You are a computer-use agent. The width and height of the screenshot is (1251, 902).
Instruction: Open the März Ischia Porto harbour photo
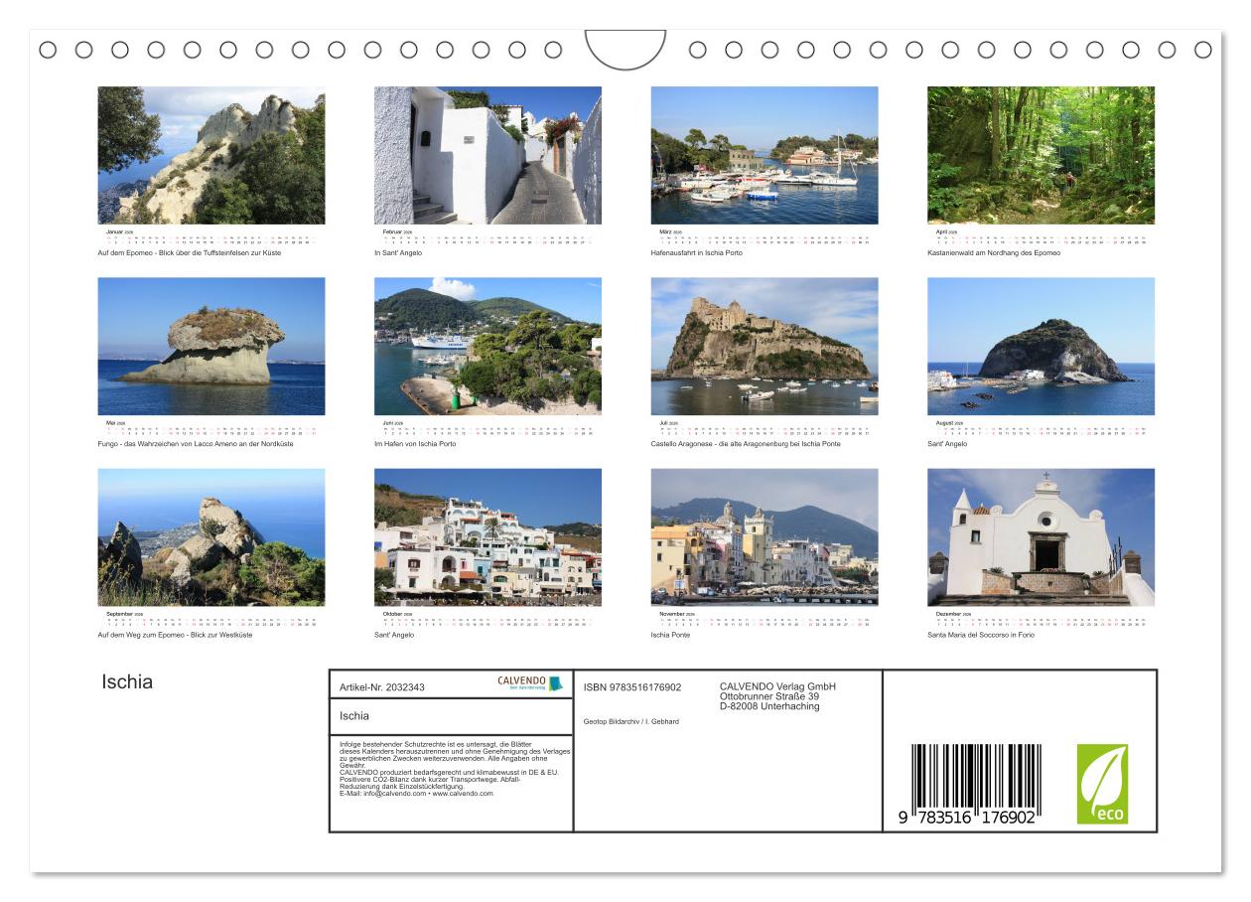(764, 155)
